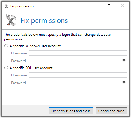Viewport: 131px width, 118px height.
Task: Click the Password label under SQL user account
Action: coord(19,83)
